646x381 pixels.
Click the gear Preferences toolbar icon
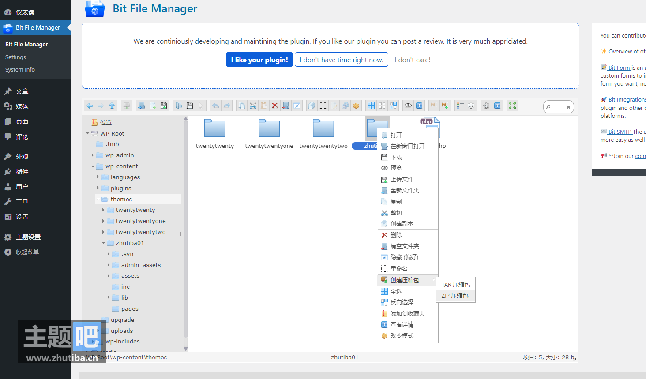[x=486, y=106]
